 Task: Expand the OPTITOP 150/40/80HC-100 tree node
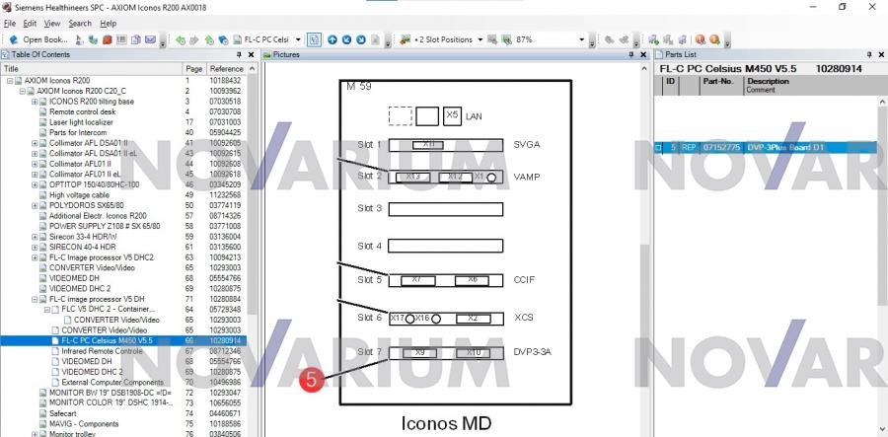pos(35,184)
